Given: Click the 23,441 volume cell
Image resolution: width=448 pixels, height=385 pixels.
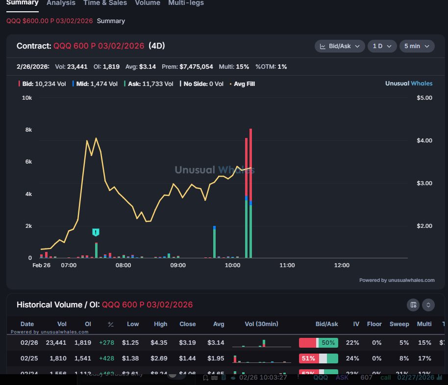Looking at the screenshot, I should (56, 343).
